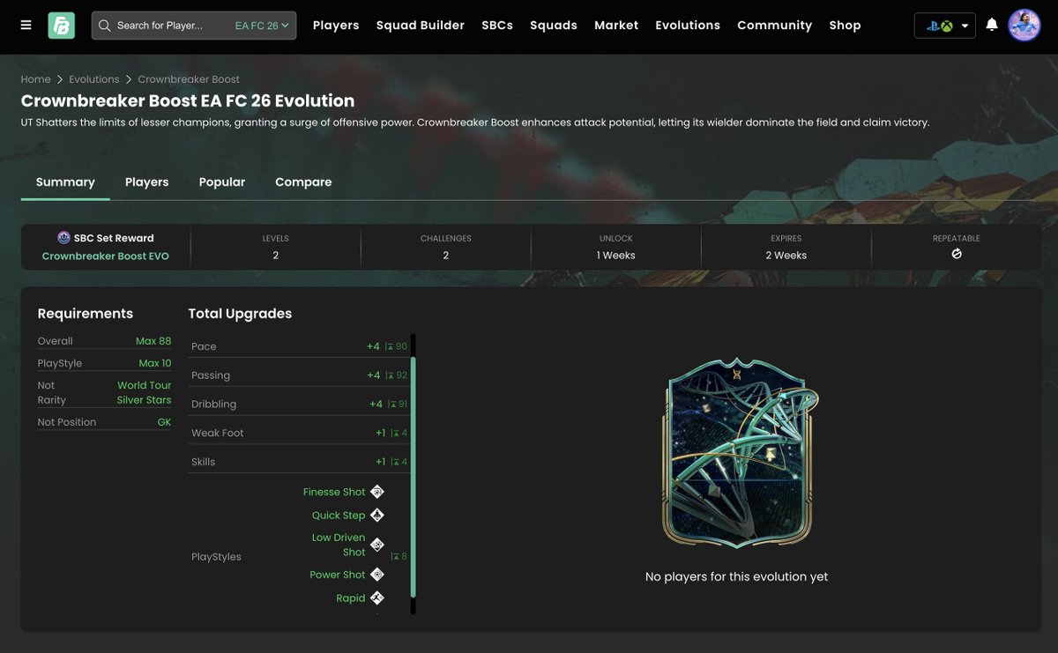Open the EA FC 26 game version dropdown
The height and width of the screenshot is (653, 1058).
click(x=262, y=26)
